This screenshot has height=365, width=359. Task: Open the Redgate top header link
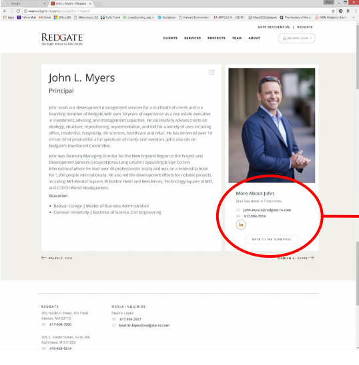[305, 27]
